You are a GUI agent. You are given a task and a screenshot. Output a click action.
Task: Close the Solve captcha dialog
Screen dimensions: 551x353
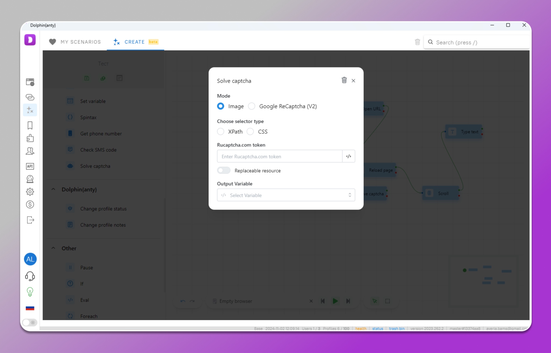353,81
